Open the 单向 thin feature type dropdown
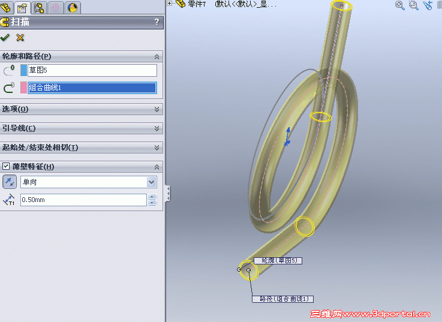The image size is (442, 322). point(151,182)
